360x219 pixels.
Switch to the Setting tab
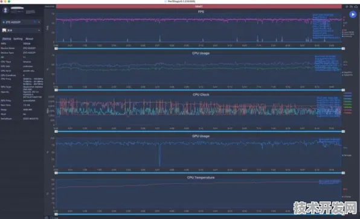18,39
